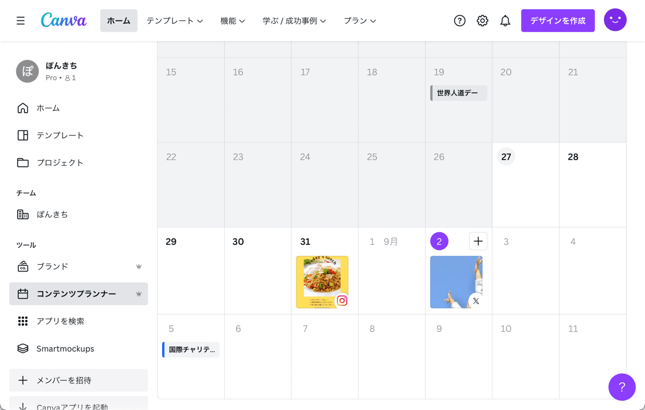Image resolution: width=645 pixels, height=410 pixels.
Task: Select the date 24 on the calendar
Action: point(305,157)
